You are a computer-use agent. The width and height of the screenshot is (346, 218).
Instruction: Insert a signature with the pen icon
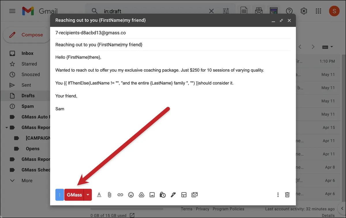pos(173,195)
